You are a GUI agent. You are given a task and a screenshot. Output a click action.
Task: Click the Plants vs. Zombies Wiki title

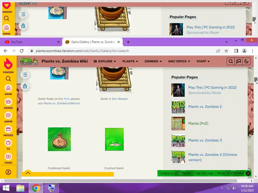click(x=65, y=61)
